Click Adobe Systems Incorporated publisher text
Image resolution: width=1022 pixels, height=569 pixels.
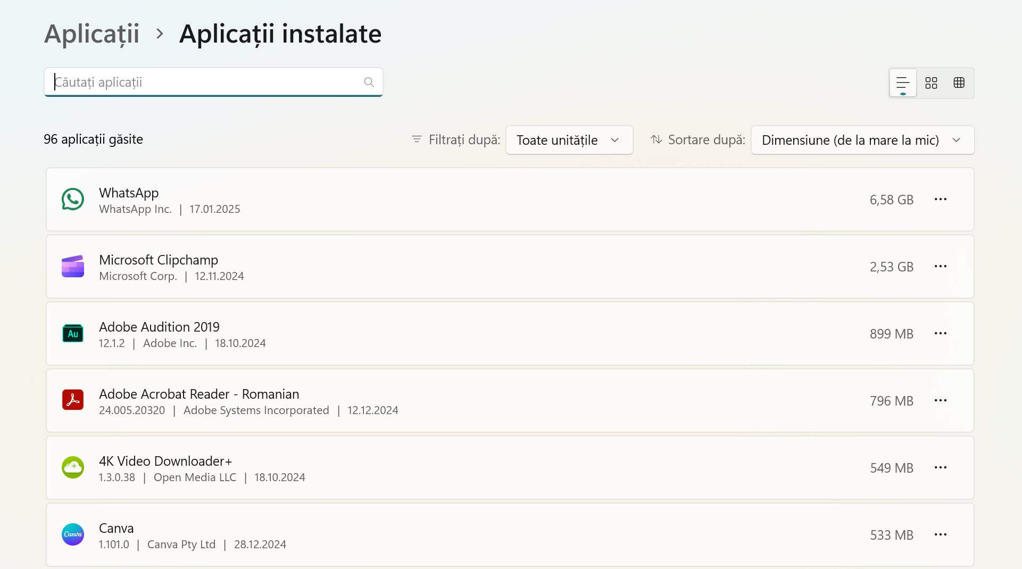(256, 410)
